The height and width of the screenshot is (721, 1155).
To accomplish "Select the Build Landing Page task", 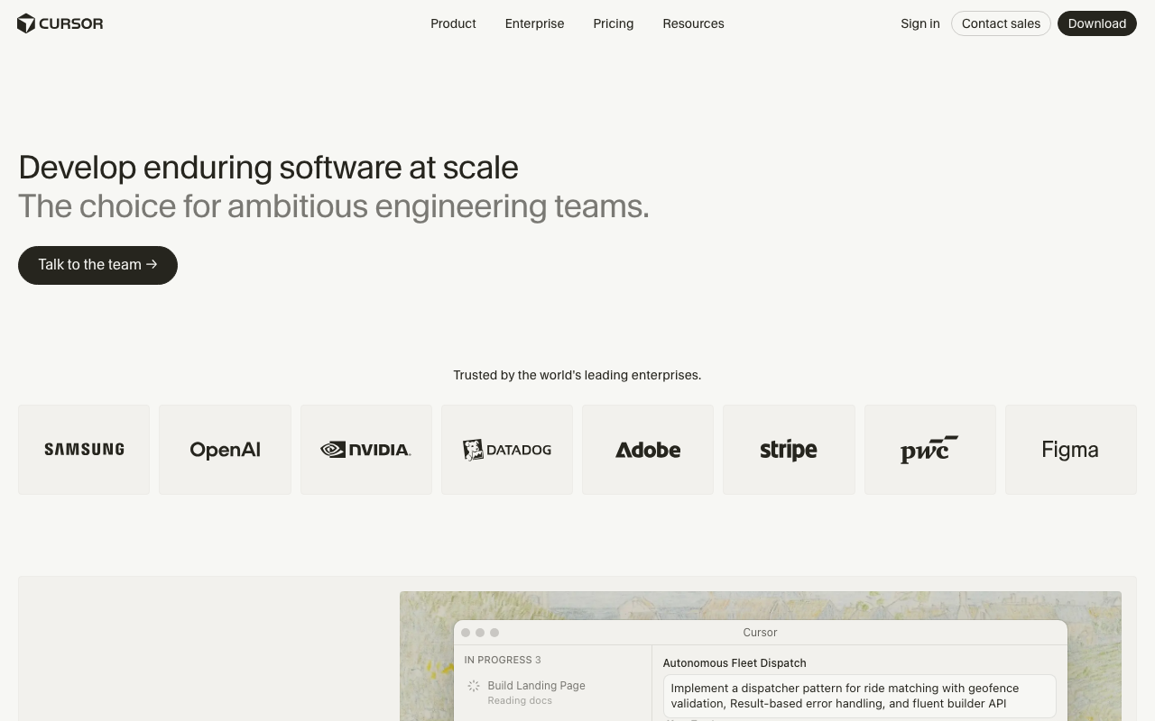I will 552,692.
